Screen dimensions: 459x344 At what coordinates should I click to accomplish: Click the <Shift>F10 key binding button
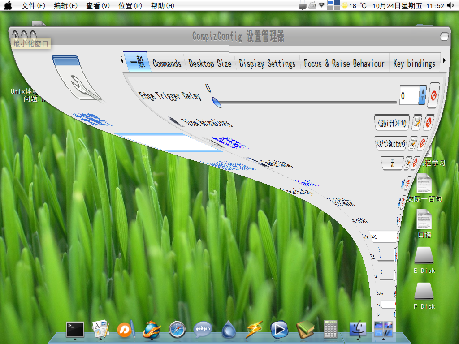392,123
